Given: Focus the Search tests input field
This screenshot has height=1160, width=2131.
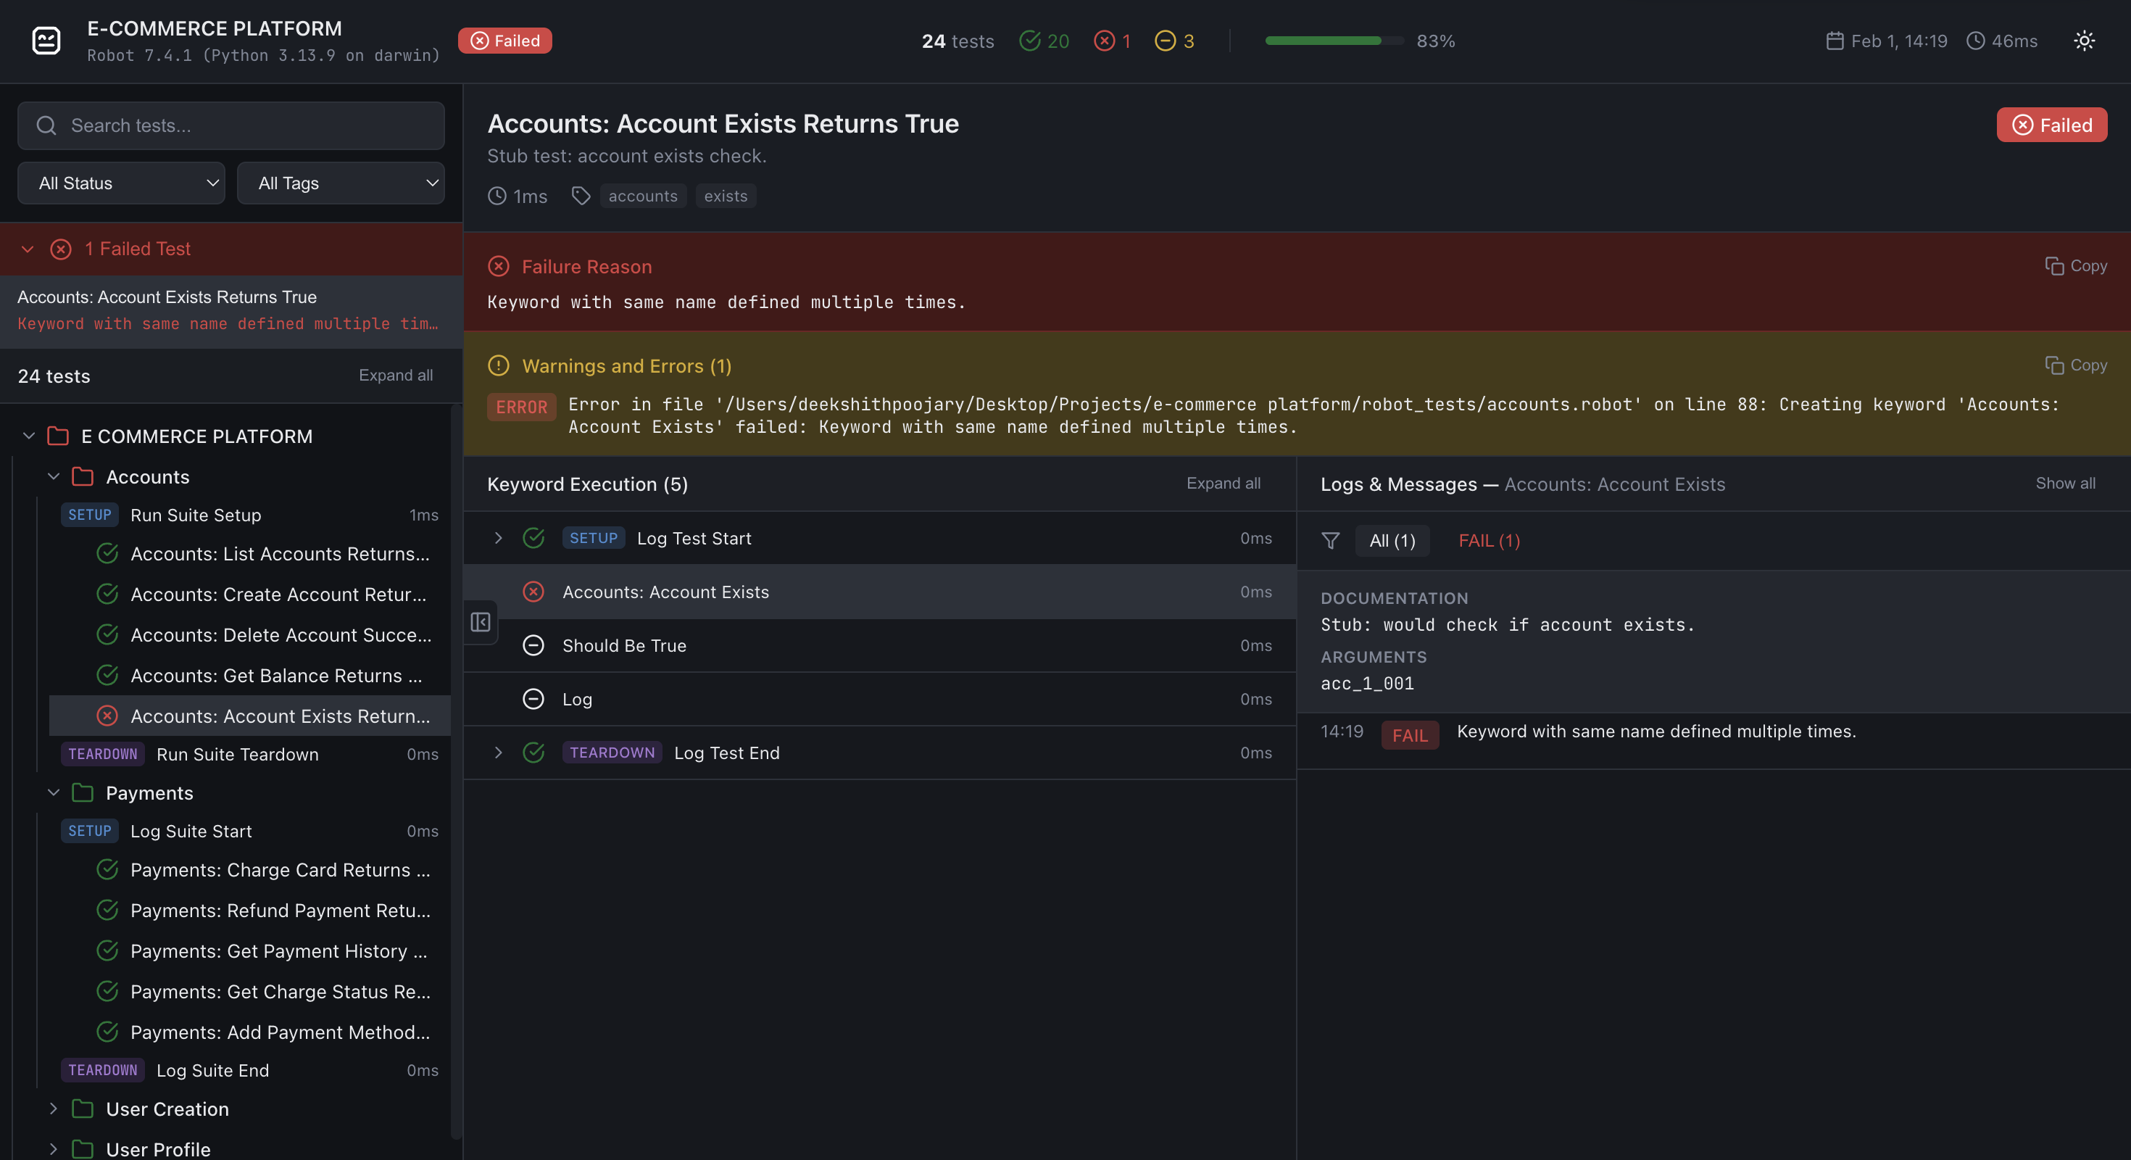Looking at the screenshot, I should point(230,125).
